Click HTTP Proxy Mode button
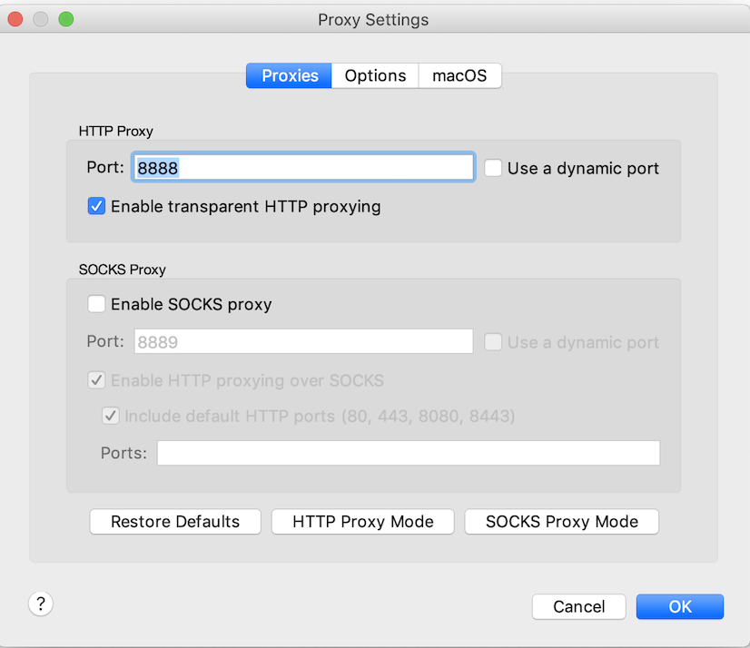The image size is (750, 648). [x=362, y=521]
